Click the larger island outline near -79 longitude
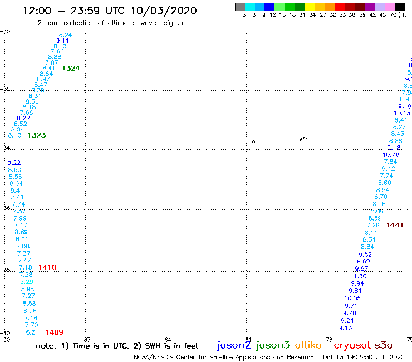412x362 pixels. (x=303, y=139)
